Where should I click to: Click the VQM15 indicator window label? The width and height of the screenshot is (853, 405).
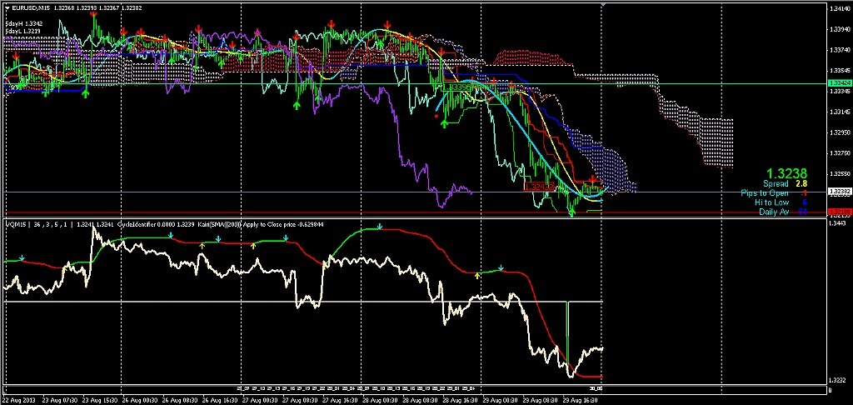coord(16,224)
